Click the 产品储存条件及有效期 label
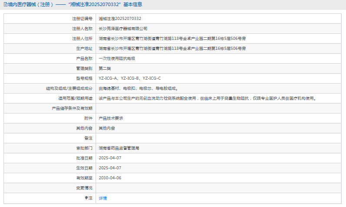Image resolution: width=346 pixels, height=207 pixels. [72, 108]
